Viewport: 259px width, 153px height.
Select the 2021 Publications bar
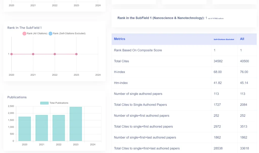point(42,128)
